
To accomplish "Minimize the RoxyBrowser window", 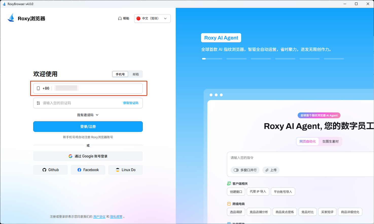I will [x=345, y=4].
